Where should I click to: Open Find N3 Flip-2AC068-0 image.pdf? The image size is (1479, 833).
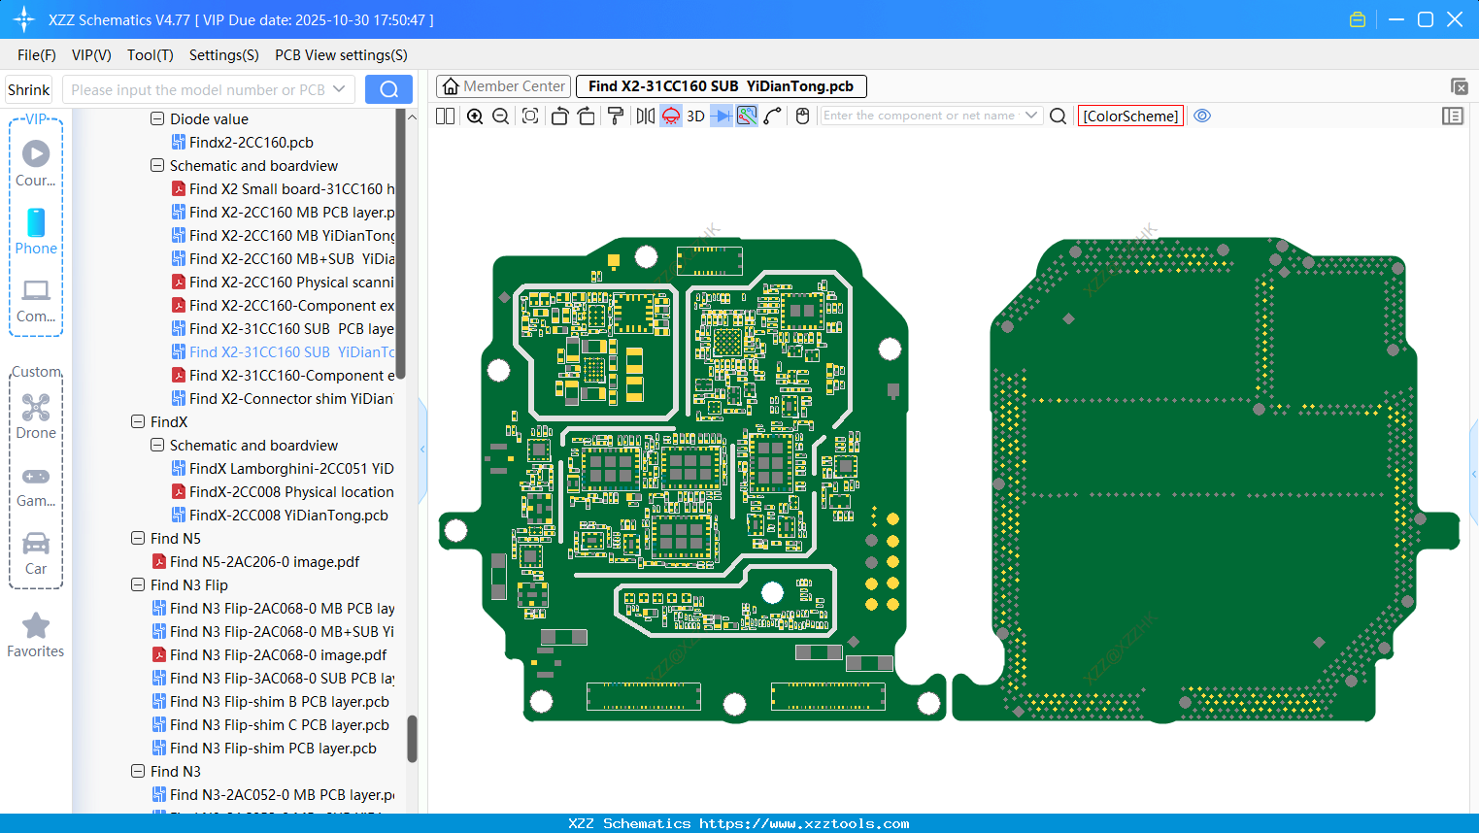pyautogui.click(x=269, y=655)
